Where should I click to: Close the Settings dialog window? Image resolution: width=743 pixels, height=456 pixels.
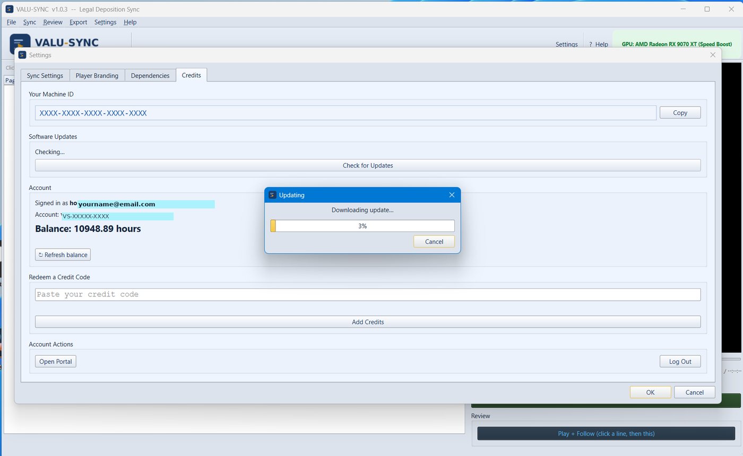pos(713,55)
